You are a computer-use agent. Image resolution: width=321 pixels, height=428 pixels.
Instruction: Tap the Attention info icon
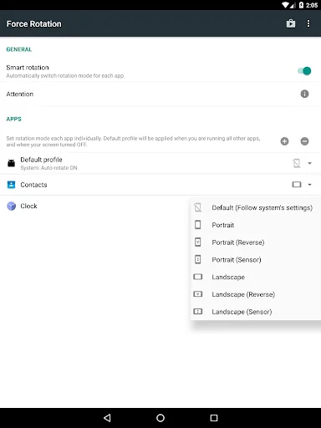(x=304, y=94)
